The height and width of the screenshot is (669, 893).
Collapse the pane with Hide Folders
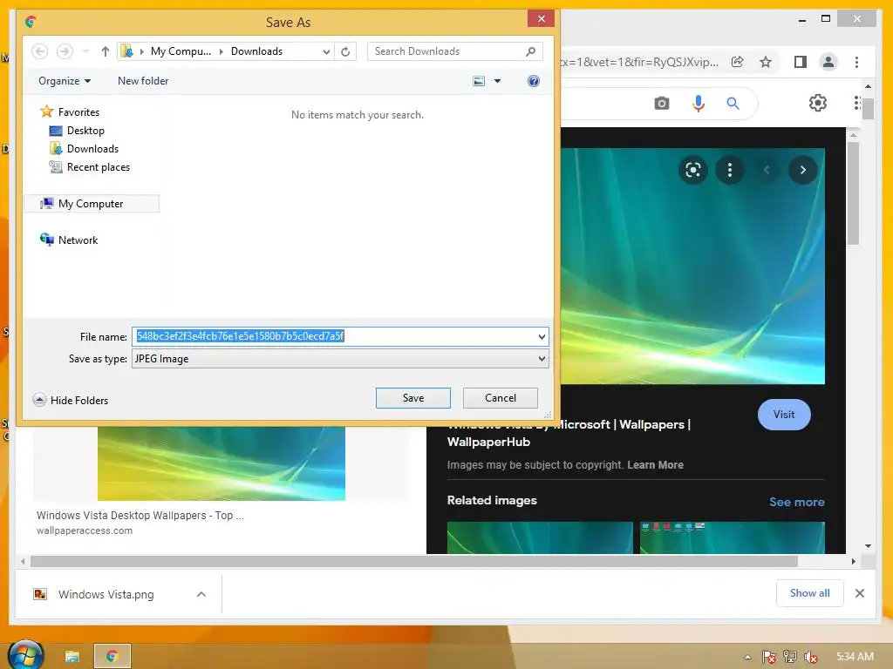point(71,400)
